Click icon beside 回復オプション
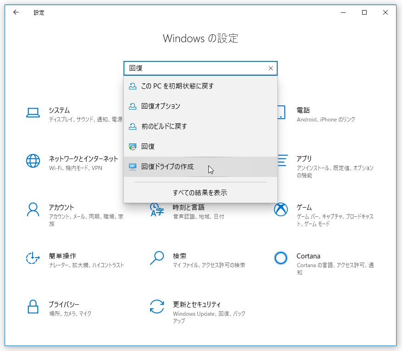This screenshot has height=351, width=402. pyautogui.click(x=133, y=106)
